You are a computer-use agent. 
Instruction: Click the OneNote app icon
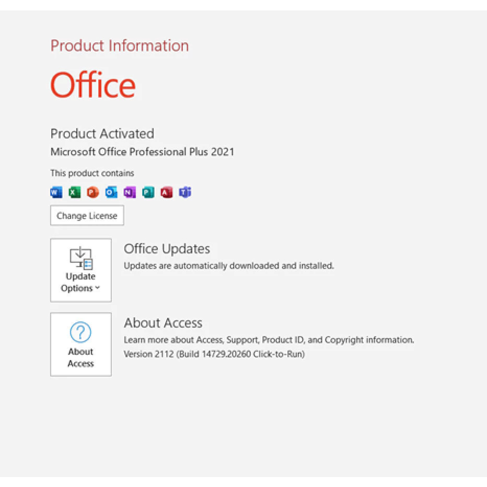(130, 192)
